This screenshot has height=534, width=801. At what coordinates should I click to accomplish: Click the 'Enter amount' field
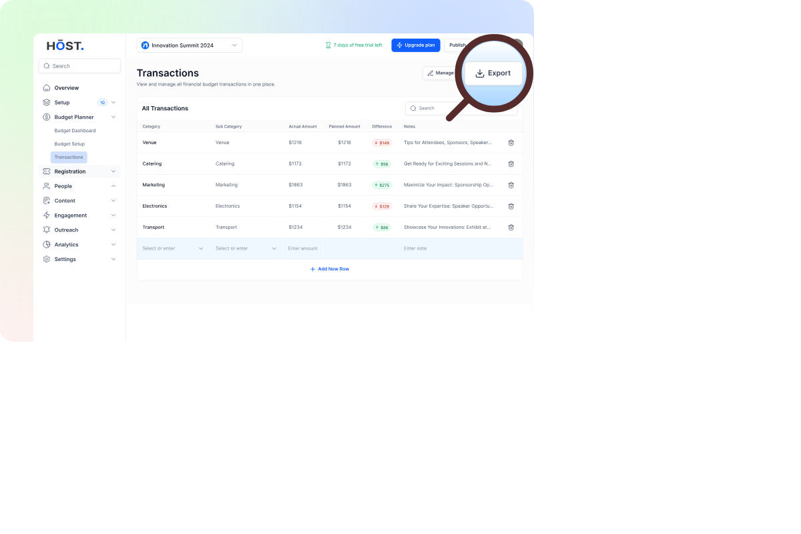tap(303, 248)
